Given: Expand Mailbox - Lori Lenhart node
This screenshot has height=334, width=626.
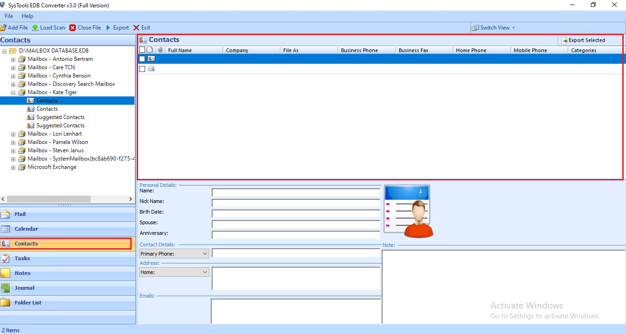Looking at the screenshot, I should [13, 134].
